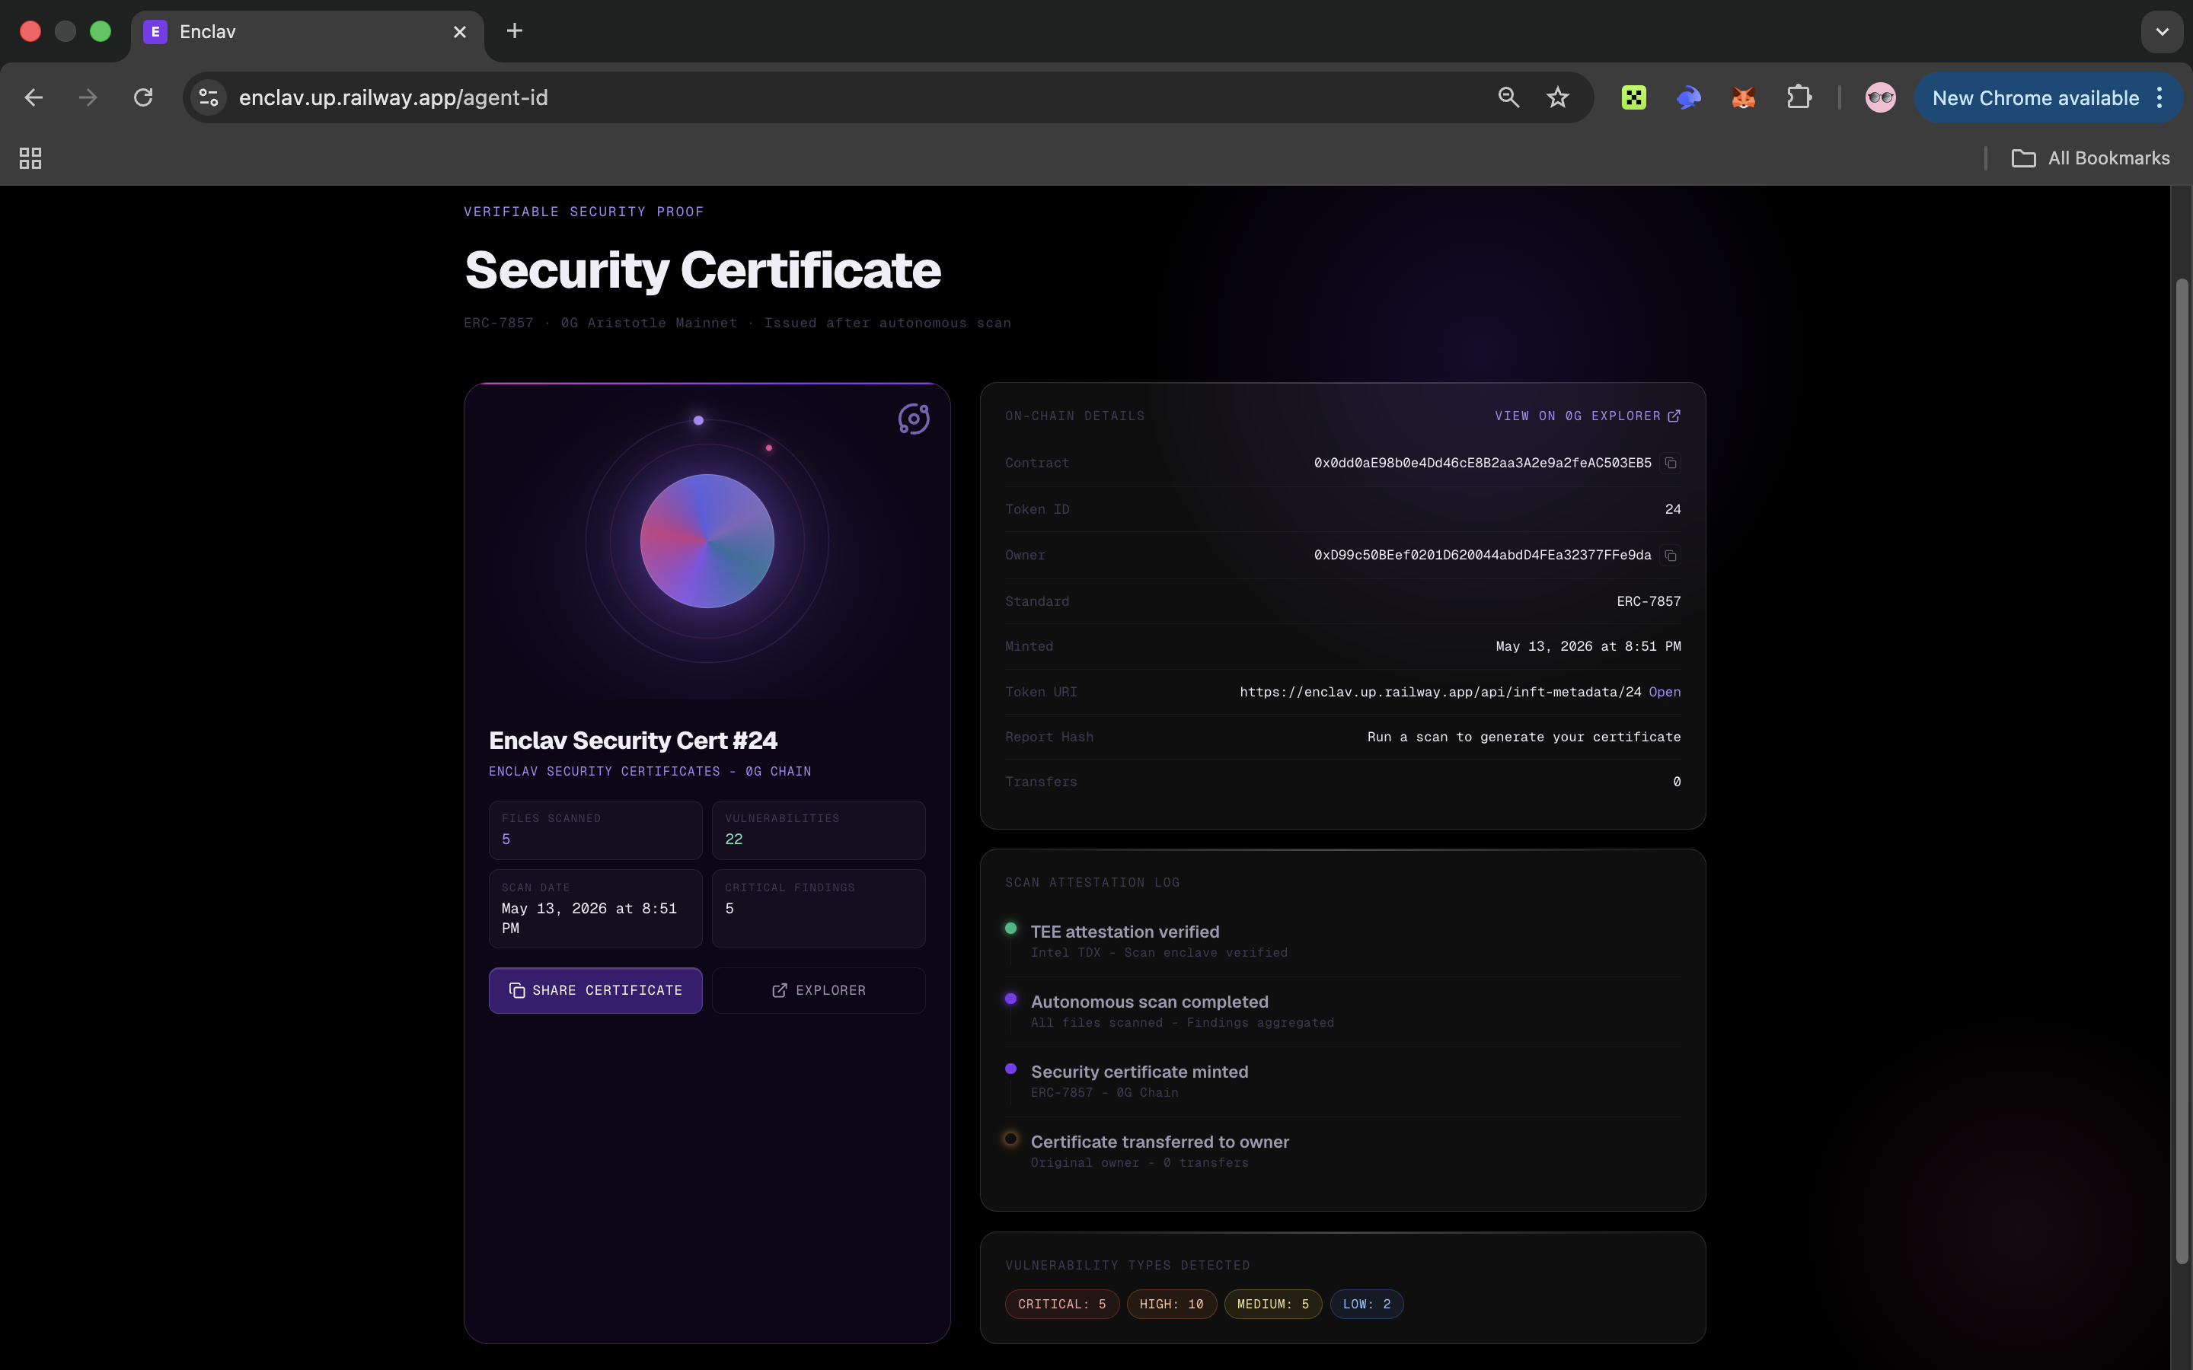
Task: Click the browser back arrow
Action: 34,98
